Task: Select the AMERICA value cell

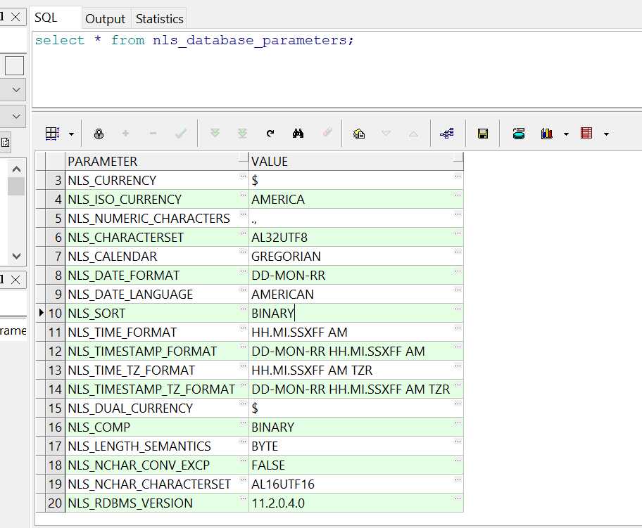Action: pos(355,199)
